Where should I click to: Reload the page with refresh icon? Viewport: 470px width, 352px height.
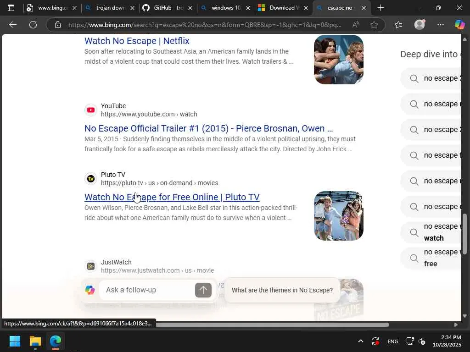click(x=33, y=25)
